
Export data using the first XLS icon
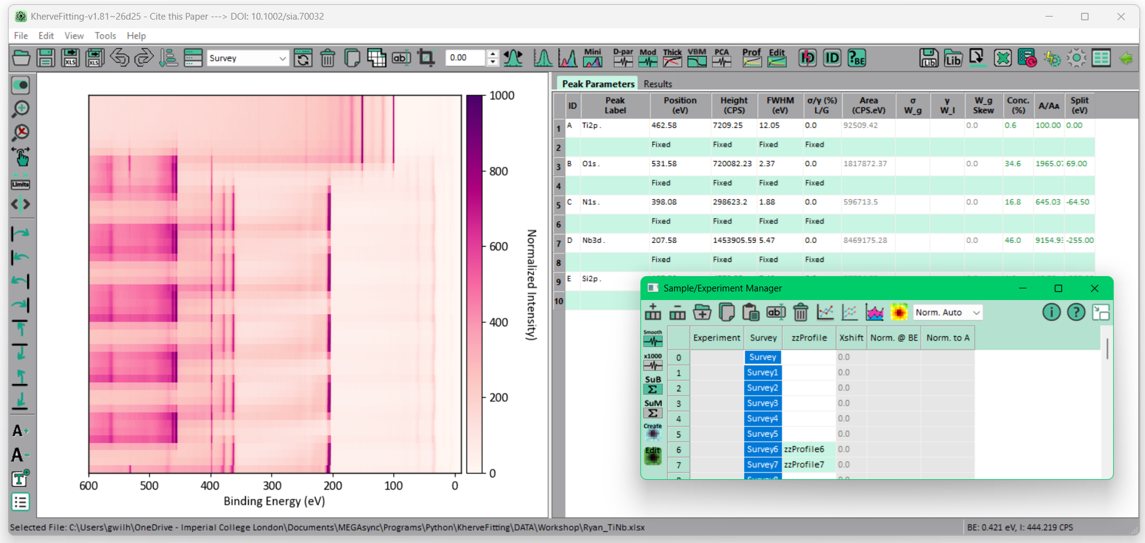70,58
